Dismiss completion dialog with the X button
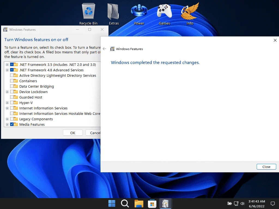Image resolution: width=279 pixels, height=209 pixels. coord(275,40)
